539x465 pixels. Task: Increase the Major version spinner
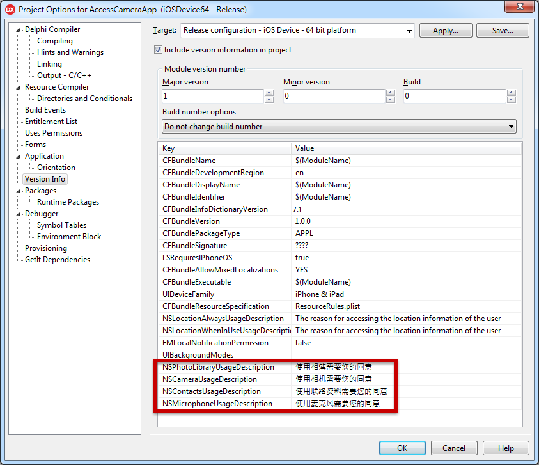click(x=269, y=93)
